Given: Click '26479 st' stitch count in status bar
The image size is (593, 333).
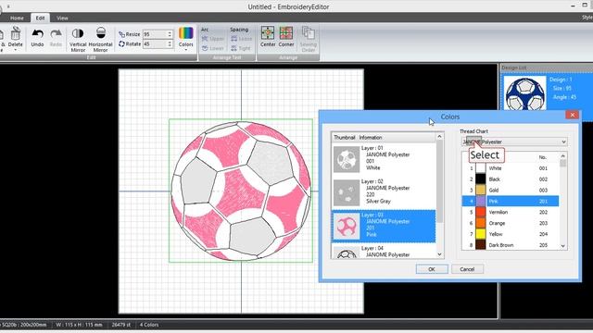Looking at the screenshot, I should pyautogui.click(x=121, y=325).
